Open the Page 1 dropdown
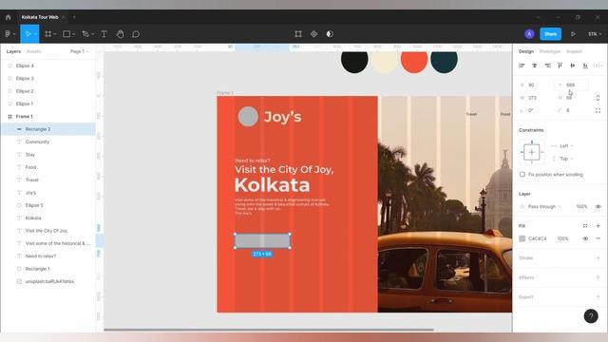The height and width of the screenshot is (342, 608). coord(79,51)
